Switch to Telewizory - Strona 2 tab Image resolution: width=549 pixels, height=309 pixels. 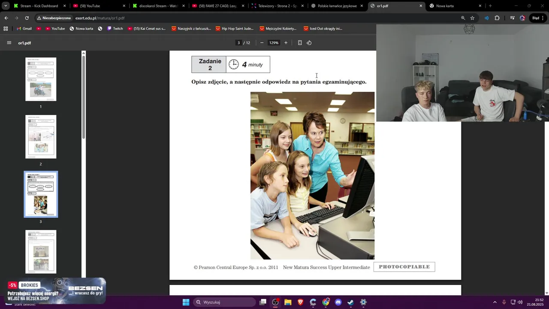point(277,6)
